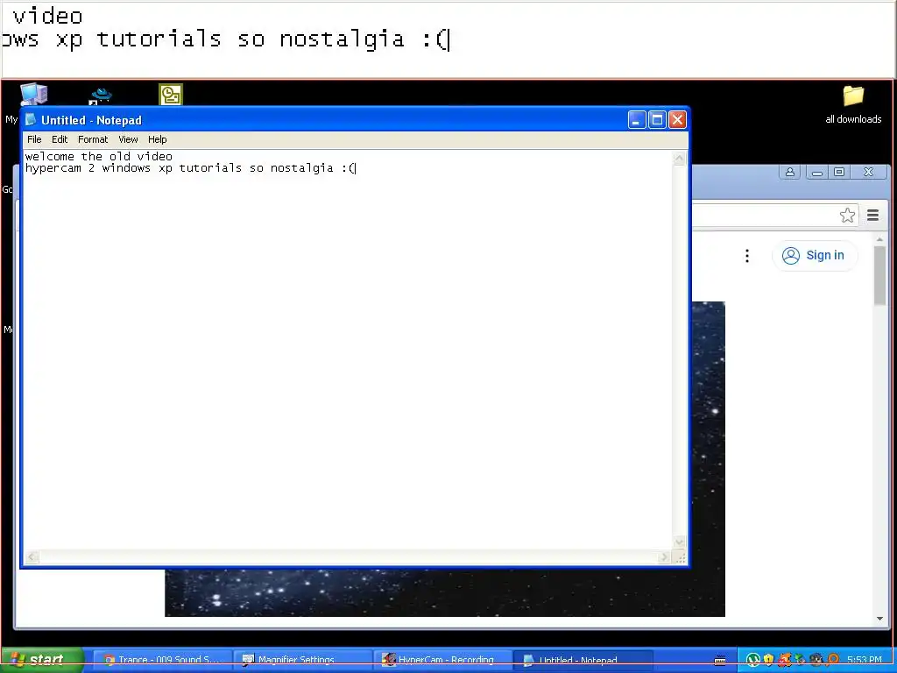
Task: Open the Chrome user profile button
Action: click(790, 172)
